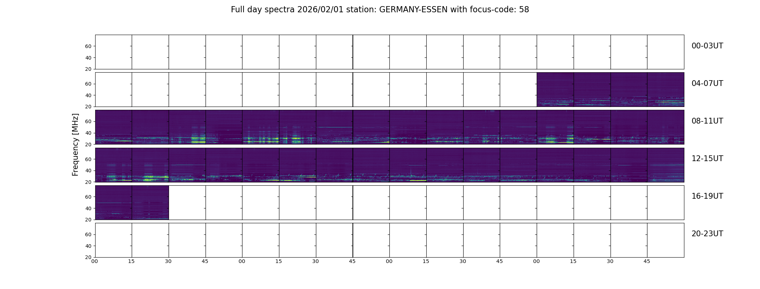Click the first '45' x-axis tick label
The height and width of the screenshot is (289, 760).
click(x=205, y=262)
